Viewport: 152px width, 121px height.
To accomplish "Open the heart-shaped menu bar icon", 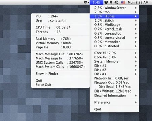I will (86, 2).
